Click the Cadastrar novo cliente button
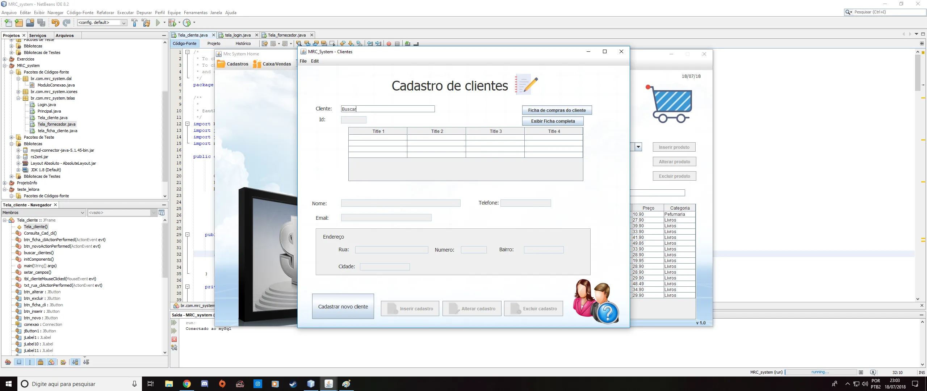Viewport: 927px width, 391px height. point(343,306)
